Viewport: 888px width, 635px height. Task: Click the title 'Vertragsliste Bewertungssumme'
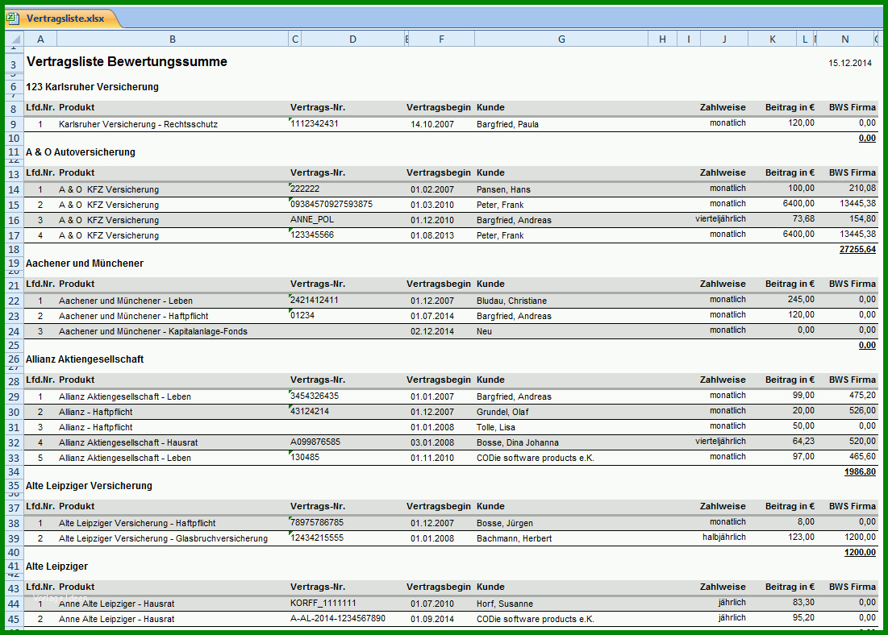coord(127,62)
